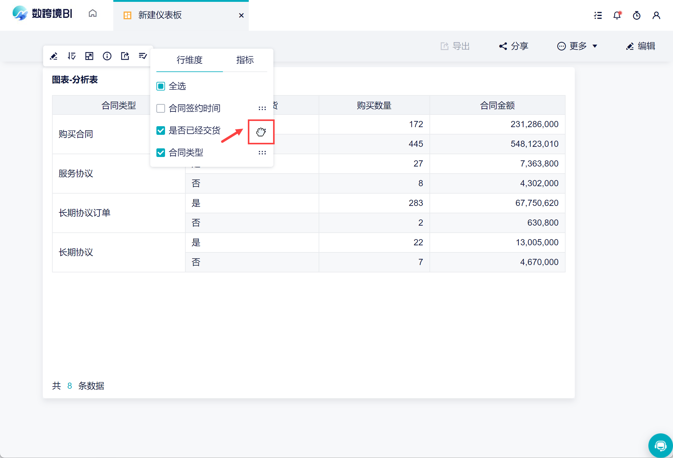Select the 行维度 tab

point(189,60)
